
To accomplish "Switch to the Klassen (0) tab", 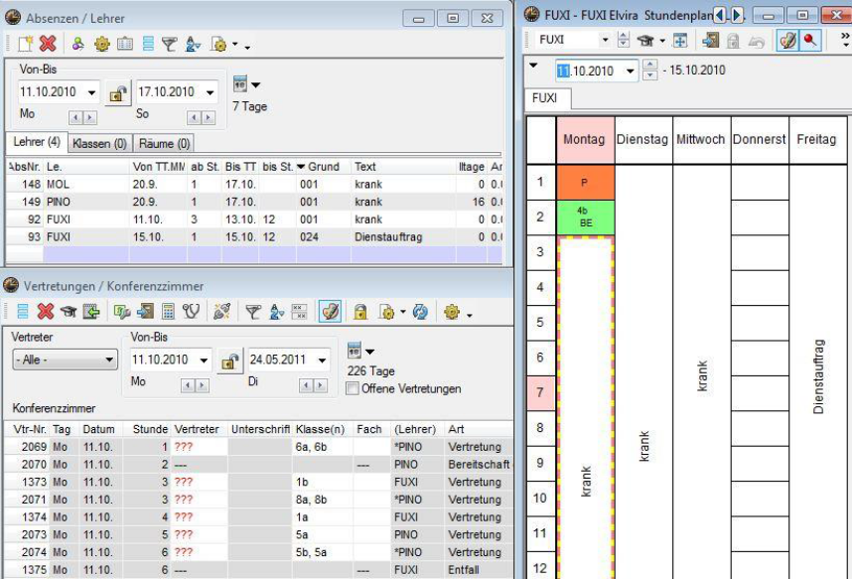I will pos(99,144).
